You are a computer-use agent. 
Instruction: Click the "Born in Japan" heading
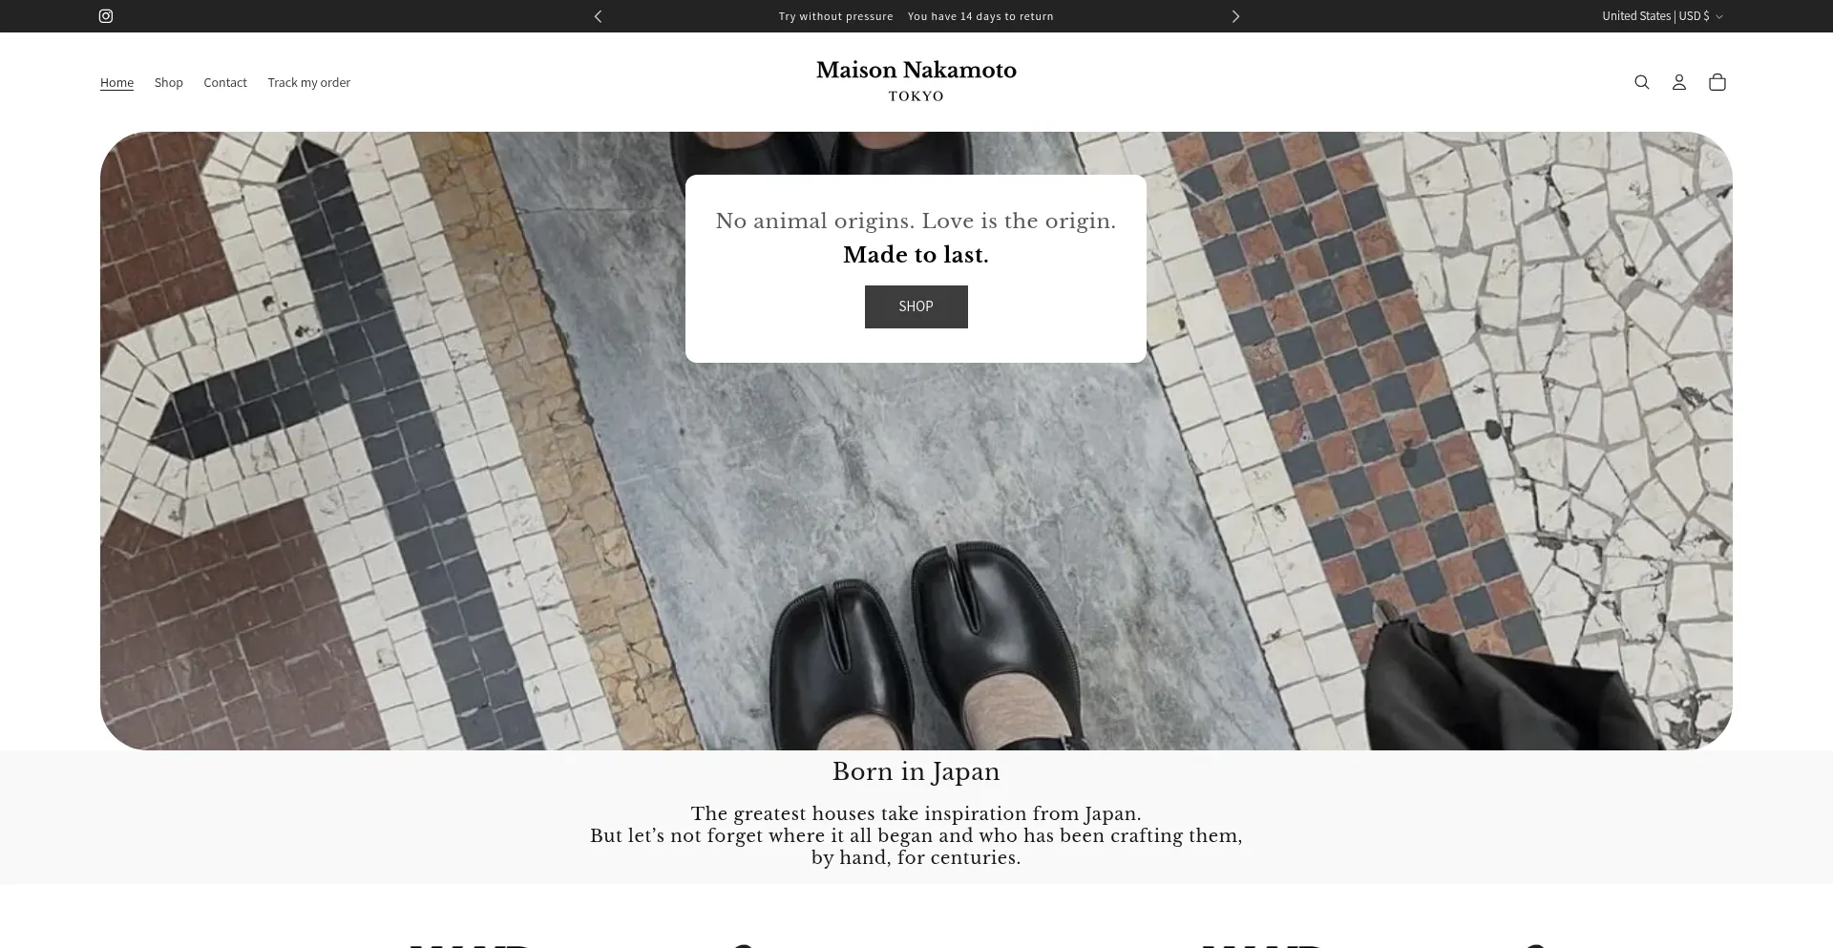pyautogui.click(x=916, y=771)
